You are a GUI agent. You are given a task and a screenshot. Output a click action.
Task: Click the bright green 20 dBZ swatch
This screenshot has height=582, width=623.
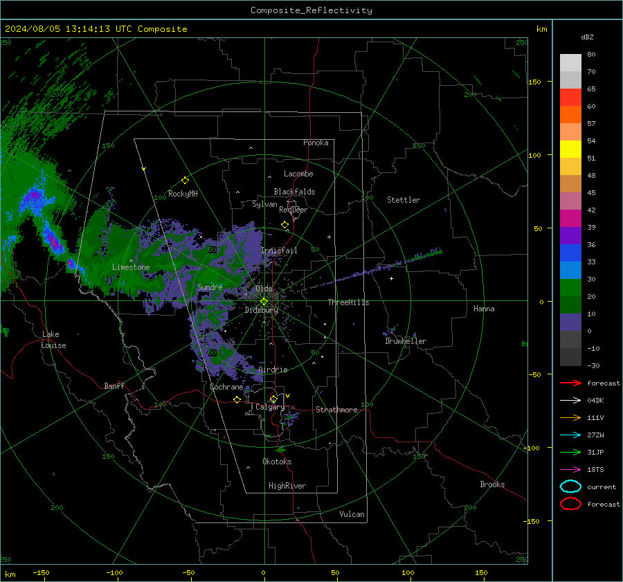pyautogui.click(x=570, y=288)
